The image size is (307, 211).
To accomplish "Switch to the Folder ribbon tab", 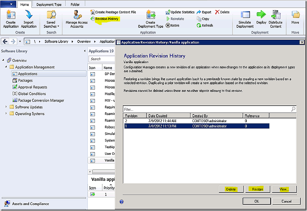I will click(x=75, y=4).
